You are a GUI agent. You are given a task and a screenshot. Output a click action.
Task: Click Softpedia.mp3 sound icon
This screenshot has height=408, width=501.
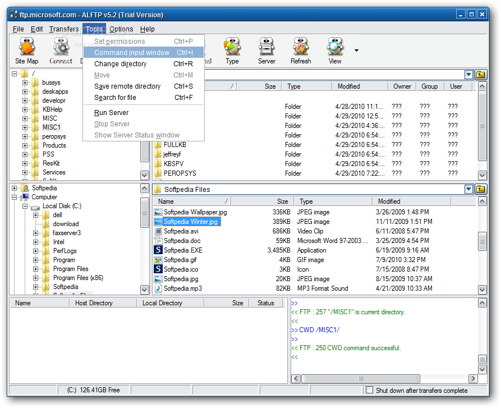click(x=158, y=288)
